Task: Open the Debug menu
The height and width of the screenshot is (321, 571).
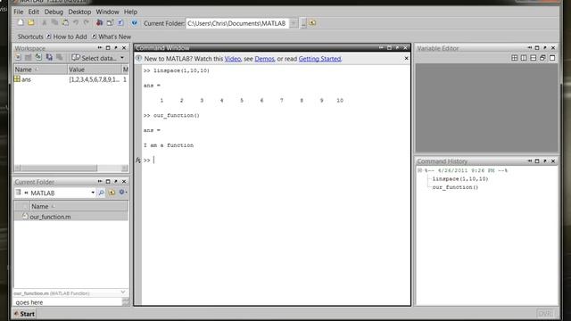Action: click(54, 12)
